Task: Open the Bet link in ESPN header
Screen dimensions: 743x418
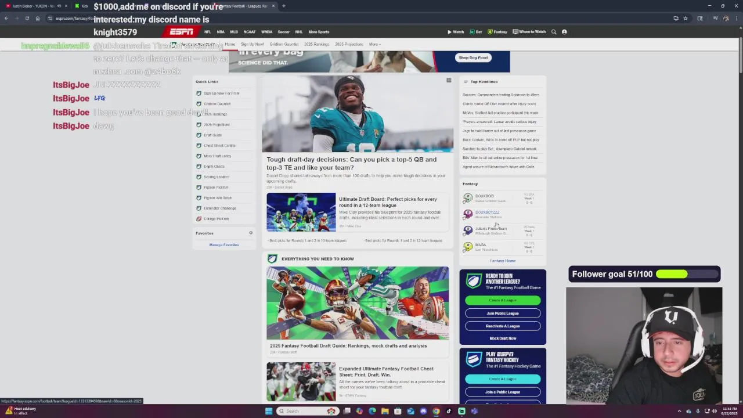Action: point(477,32)
